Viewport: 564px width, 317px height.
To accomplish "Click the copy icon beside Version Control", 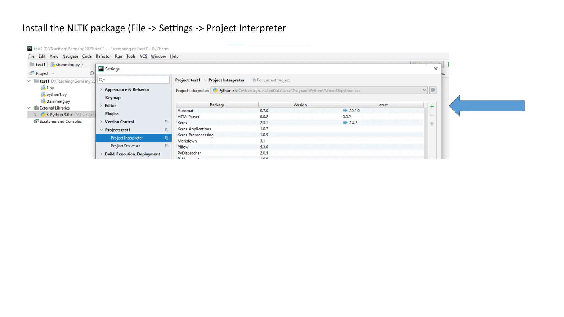I will (167, 122).
